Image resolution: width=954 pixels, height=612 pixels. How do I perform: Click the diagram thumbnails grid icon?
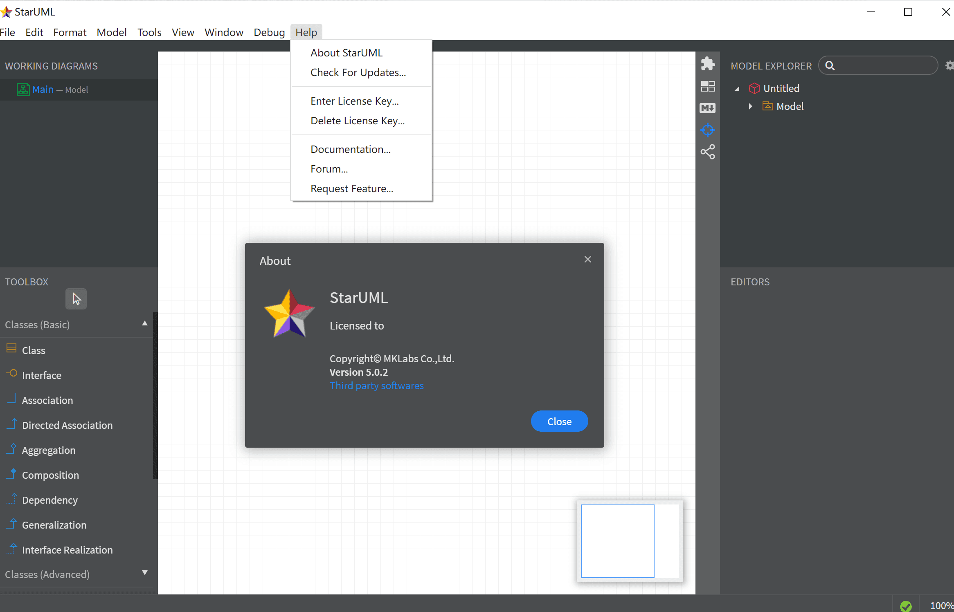[708, 86]
